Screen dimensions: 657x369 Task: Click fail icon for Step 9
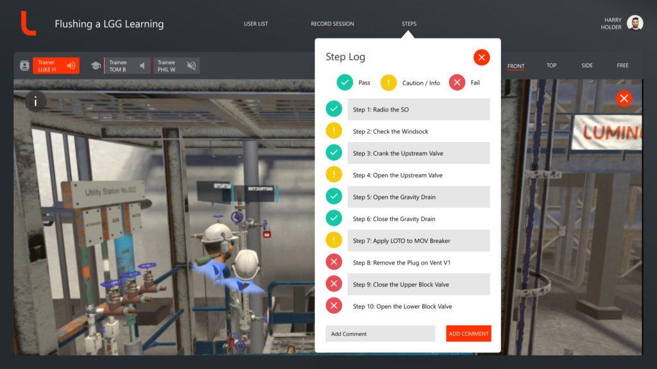pyautogui.click(x=334, y=284)
